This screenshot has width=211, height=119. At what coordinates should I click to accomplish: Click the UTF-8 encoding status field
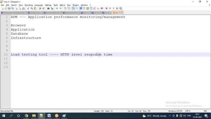[188, 111]
